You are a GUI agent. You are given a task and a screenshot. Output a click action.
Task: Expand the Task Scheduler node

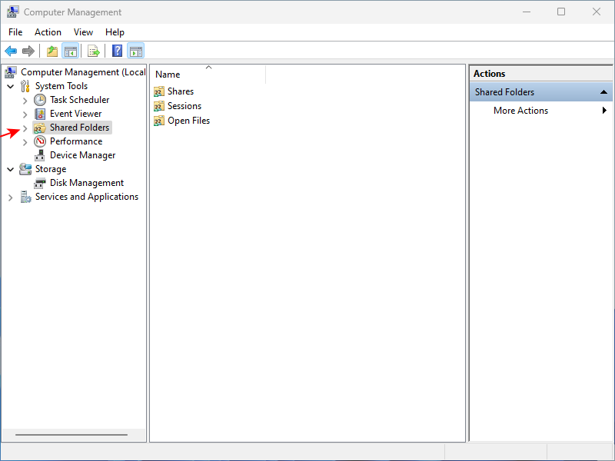pyautogui.click(x=25, y=101)
